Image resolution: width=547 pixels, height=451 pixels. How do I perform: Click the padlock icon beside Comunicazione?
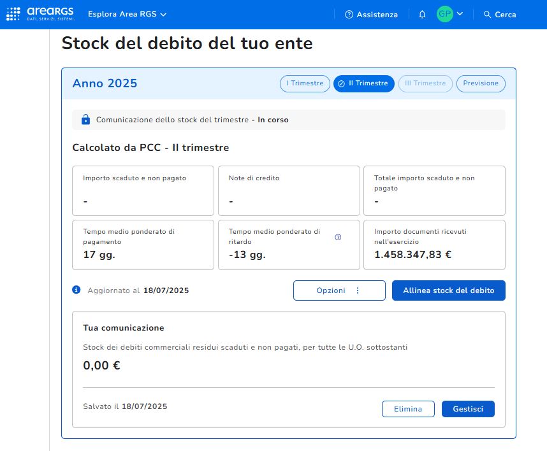(85, 120)
